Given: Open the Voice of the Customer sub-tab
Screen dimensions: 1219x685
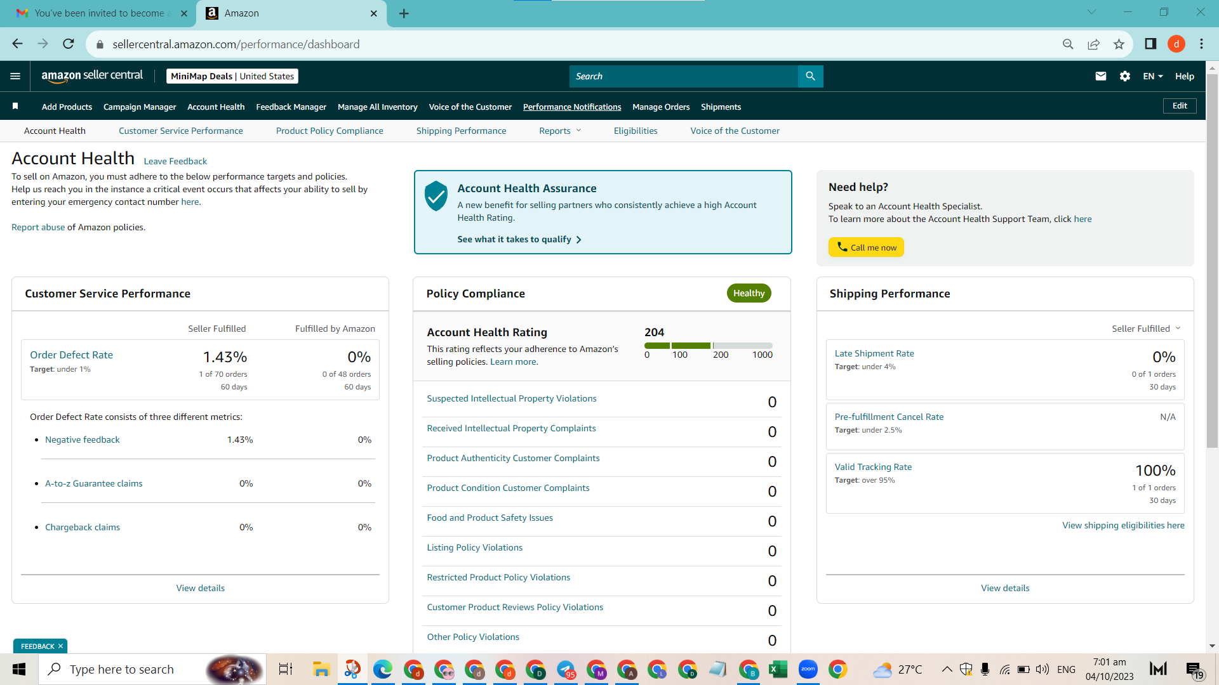Looking at the screenshot, I should pos(735,131).
